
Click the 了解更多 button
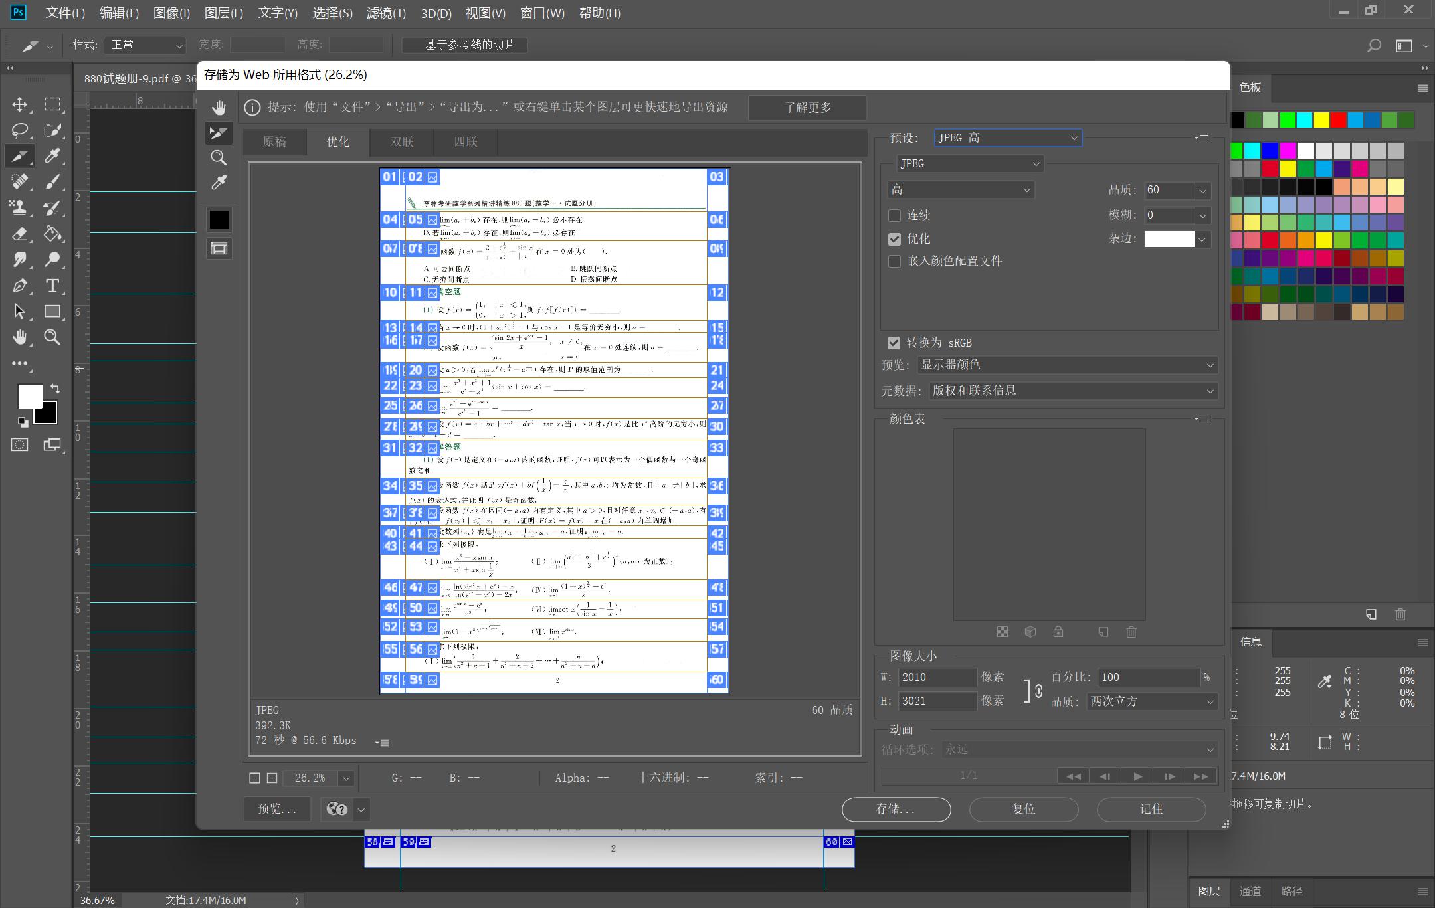pos(807,108)
